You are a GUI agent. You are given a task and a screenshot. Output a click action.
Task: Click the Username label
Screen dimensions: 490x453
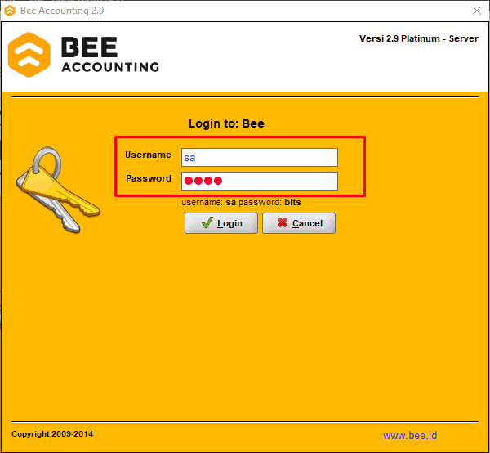point(148,155)
